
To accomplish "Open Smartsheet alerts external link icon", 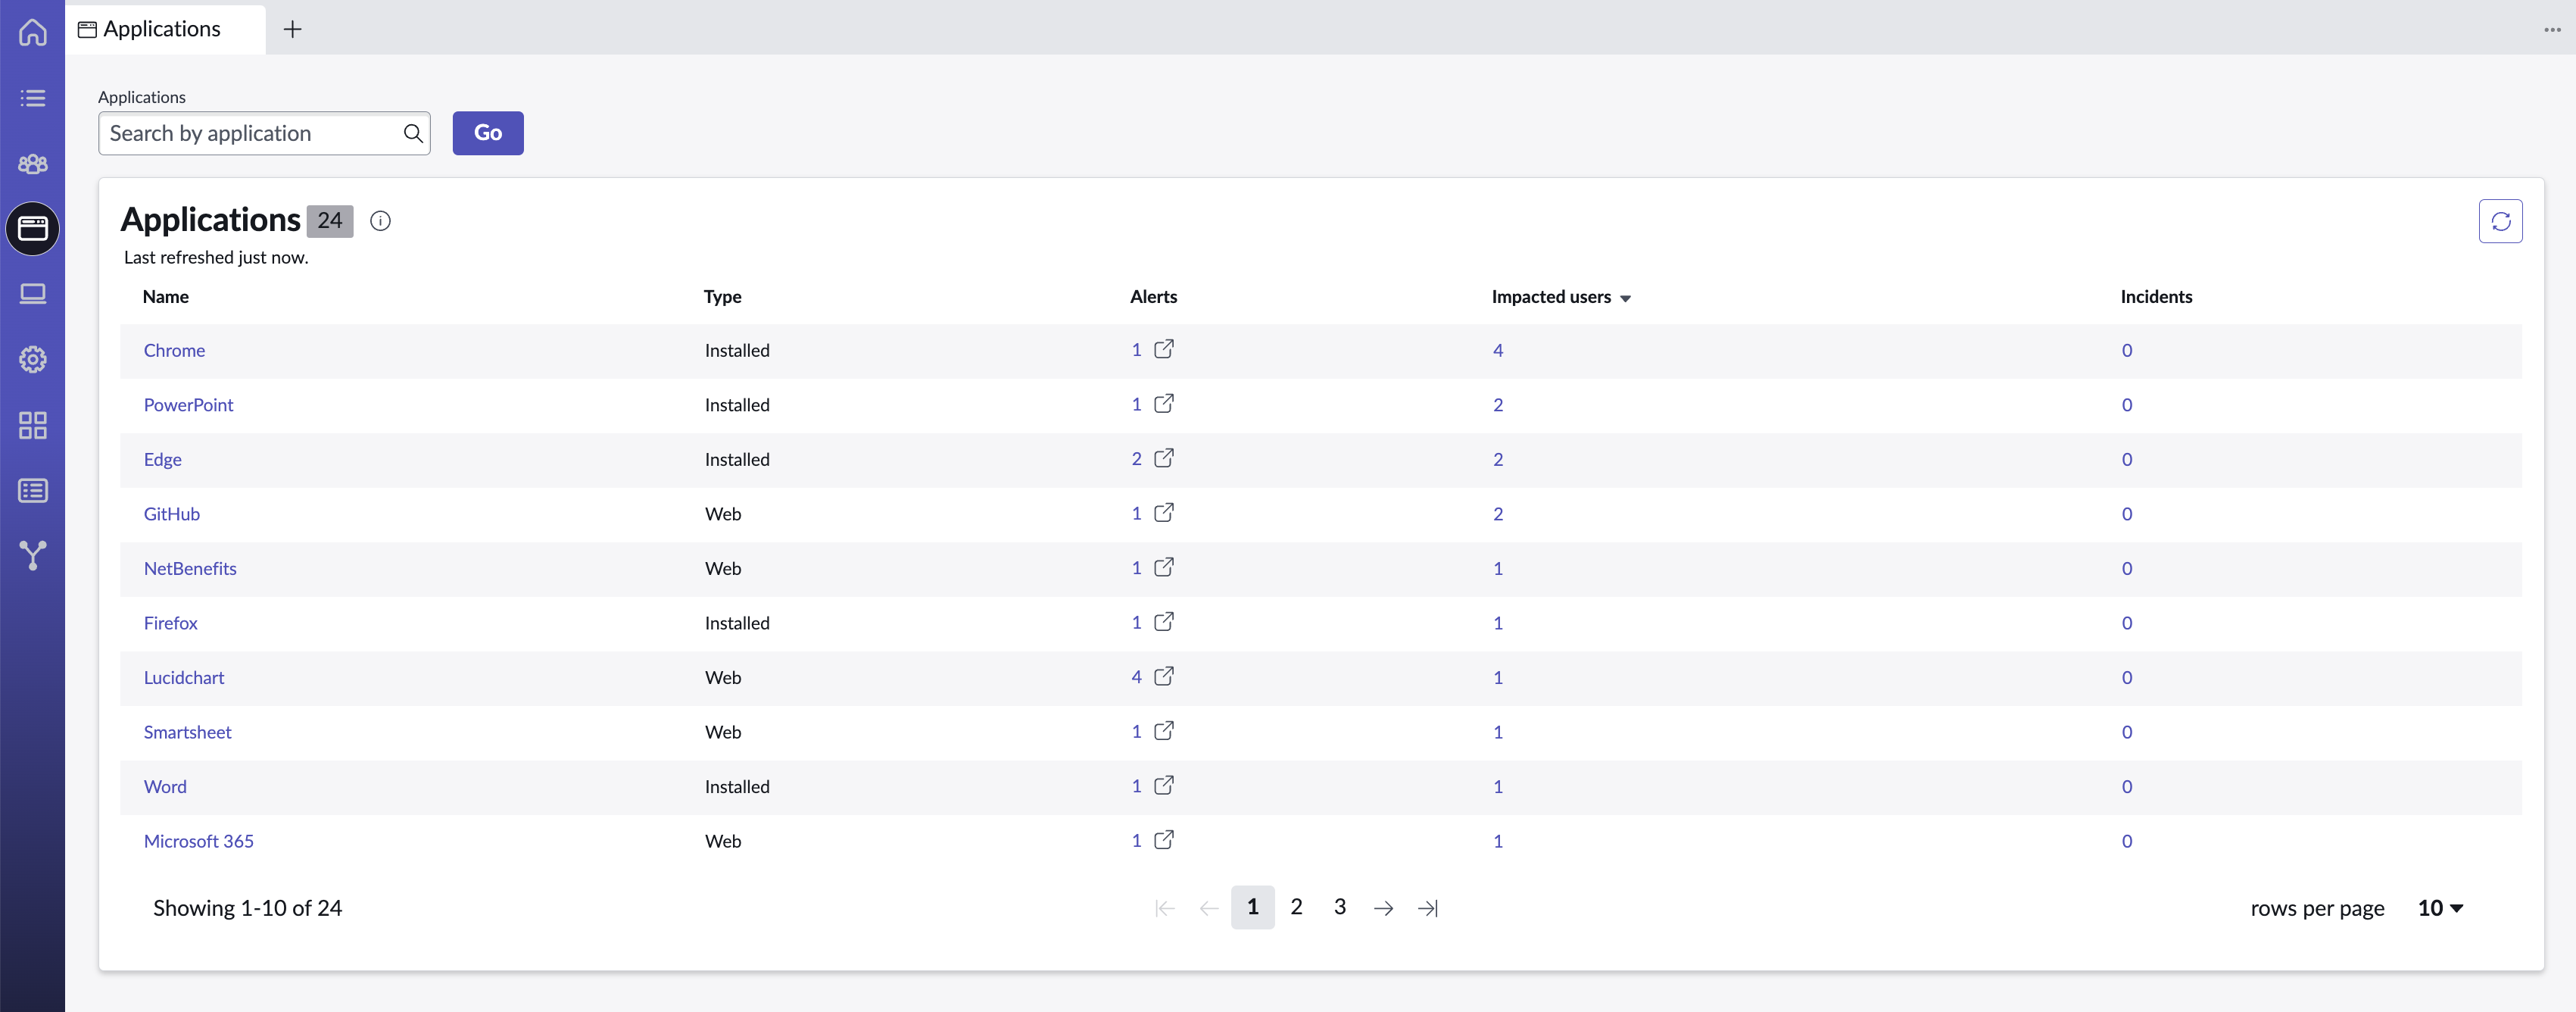I will click(1164, 731).
